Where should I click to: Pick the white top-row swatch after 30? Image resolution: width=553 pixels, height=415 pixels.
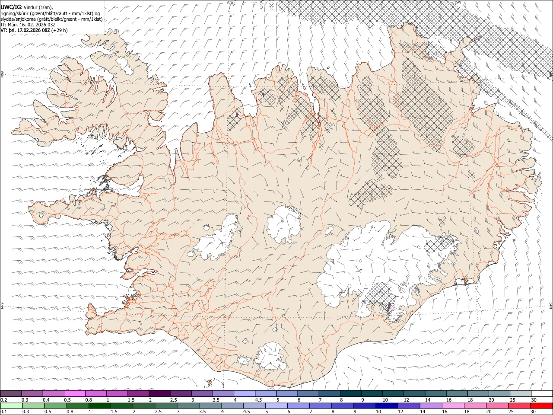tap(541, 393)
